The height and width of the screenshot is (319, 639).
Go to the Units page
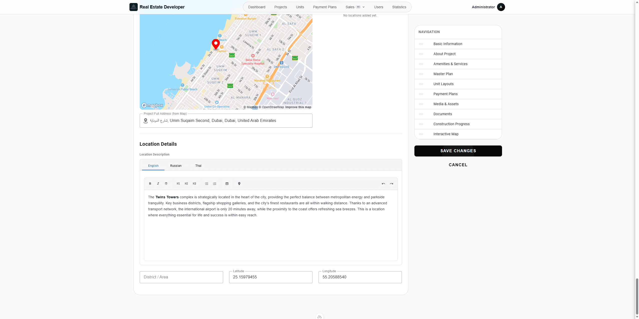point(300,7)
